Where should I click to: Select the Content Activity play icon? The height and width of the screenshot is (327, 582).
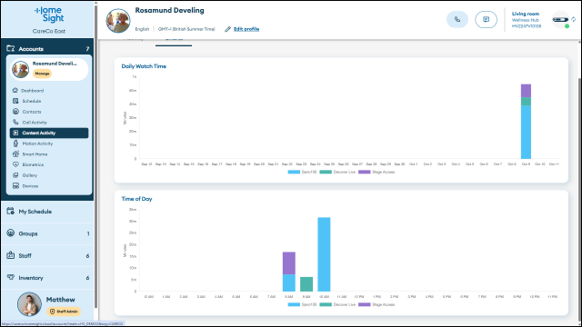15,133
